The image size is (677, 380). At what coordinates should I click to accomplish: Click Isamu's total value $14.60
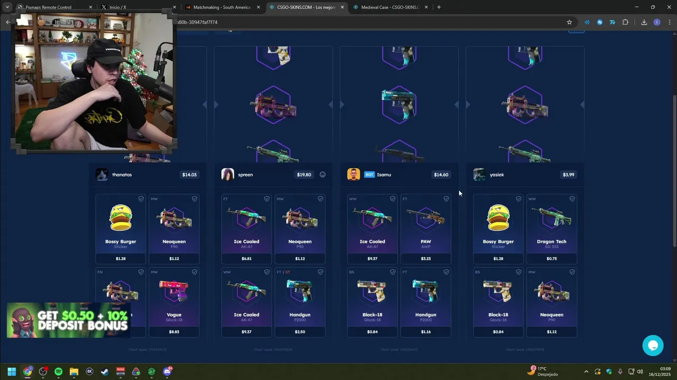[441, 175]
